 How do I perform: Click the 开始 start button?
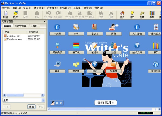[57, 103]
